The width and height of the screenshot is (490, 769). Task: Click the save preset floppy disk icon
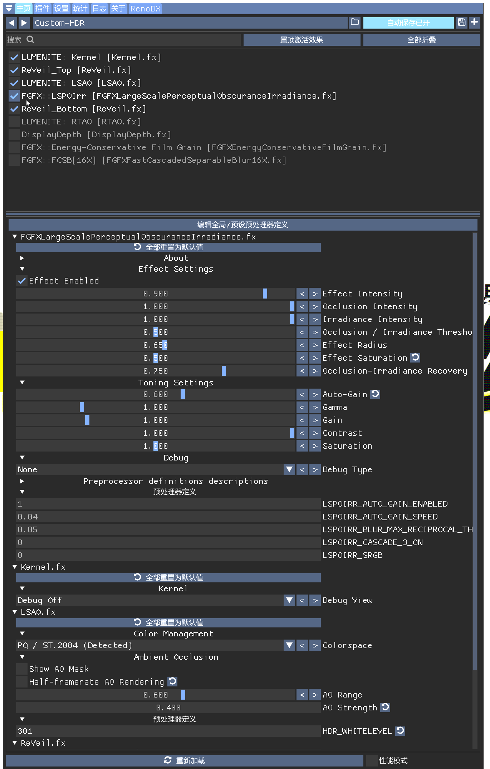[461, 23]
